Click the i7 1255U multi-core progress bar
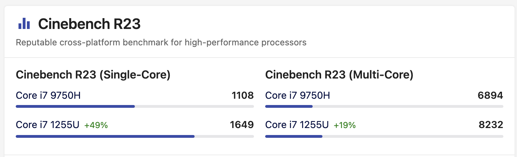517x157 pixels. pos(384,136)
